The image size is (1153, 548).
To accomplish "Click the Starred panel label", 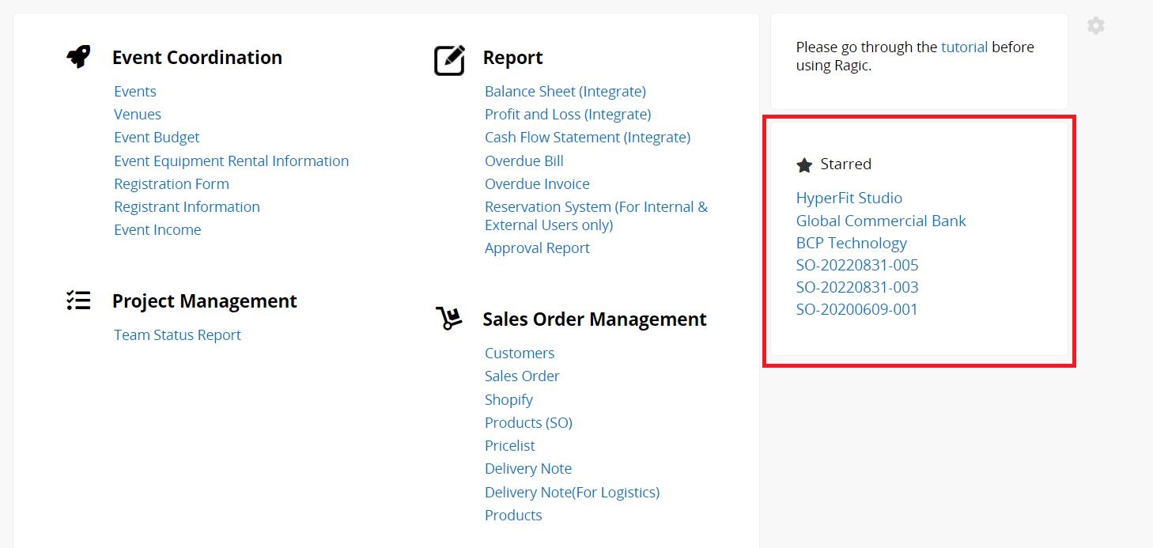I will point(846,164).
